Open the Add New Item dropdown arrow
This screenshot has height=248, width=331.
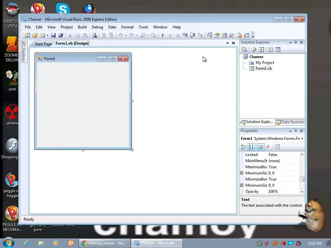click(48, 36)
